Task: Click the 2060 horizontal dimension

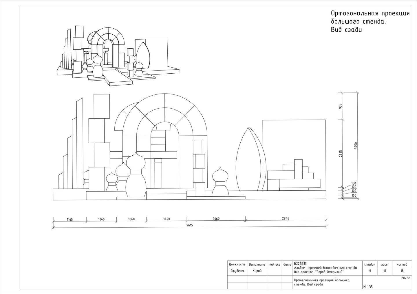Action: click(216, 219)
